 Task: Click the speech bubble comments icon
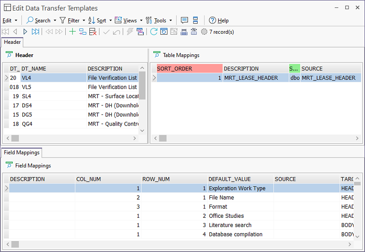point(184,20)
